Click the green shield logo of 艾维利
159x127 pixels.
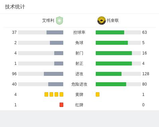coord(60,20)
